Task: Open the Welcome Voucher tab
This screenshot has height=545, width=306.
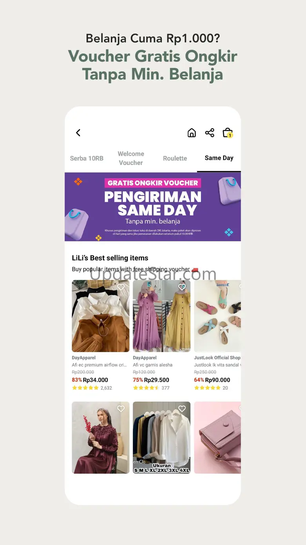Action: pyautogui.click(x=131, y=158)
